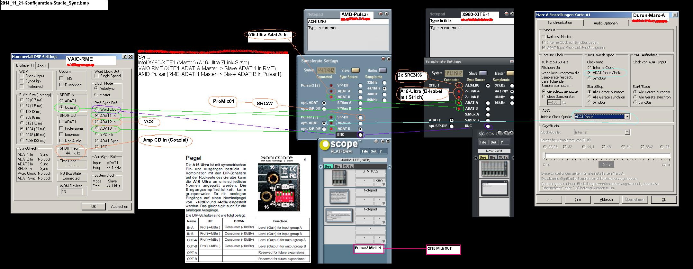Choose the 512 (12 ms) buffer size
This screenshot has width=693, height=269.
tap(22, 123)
